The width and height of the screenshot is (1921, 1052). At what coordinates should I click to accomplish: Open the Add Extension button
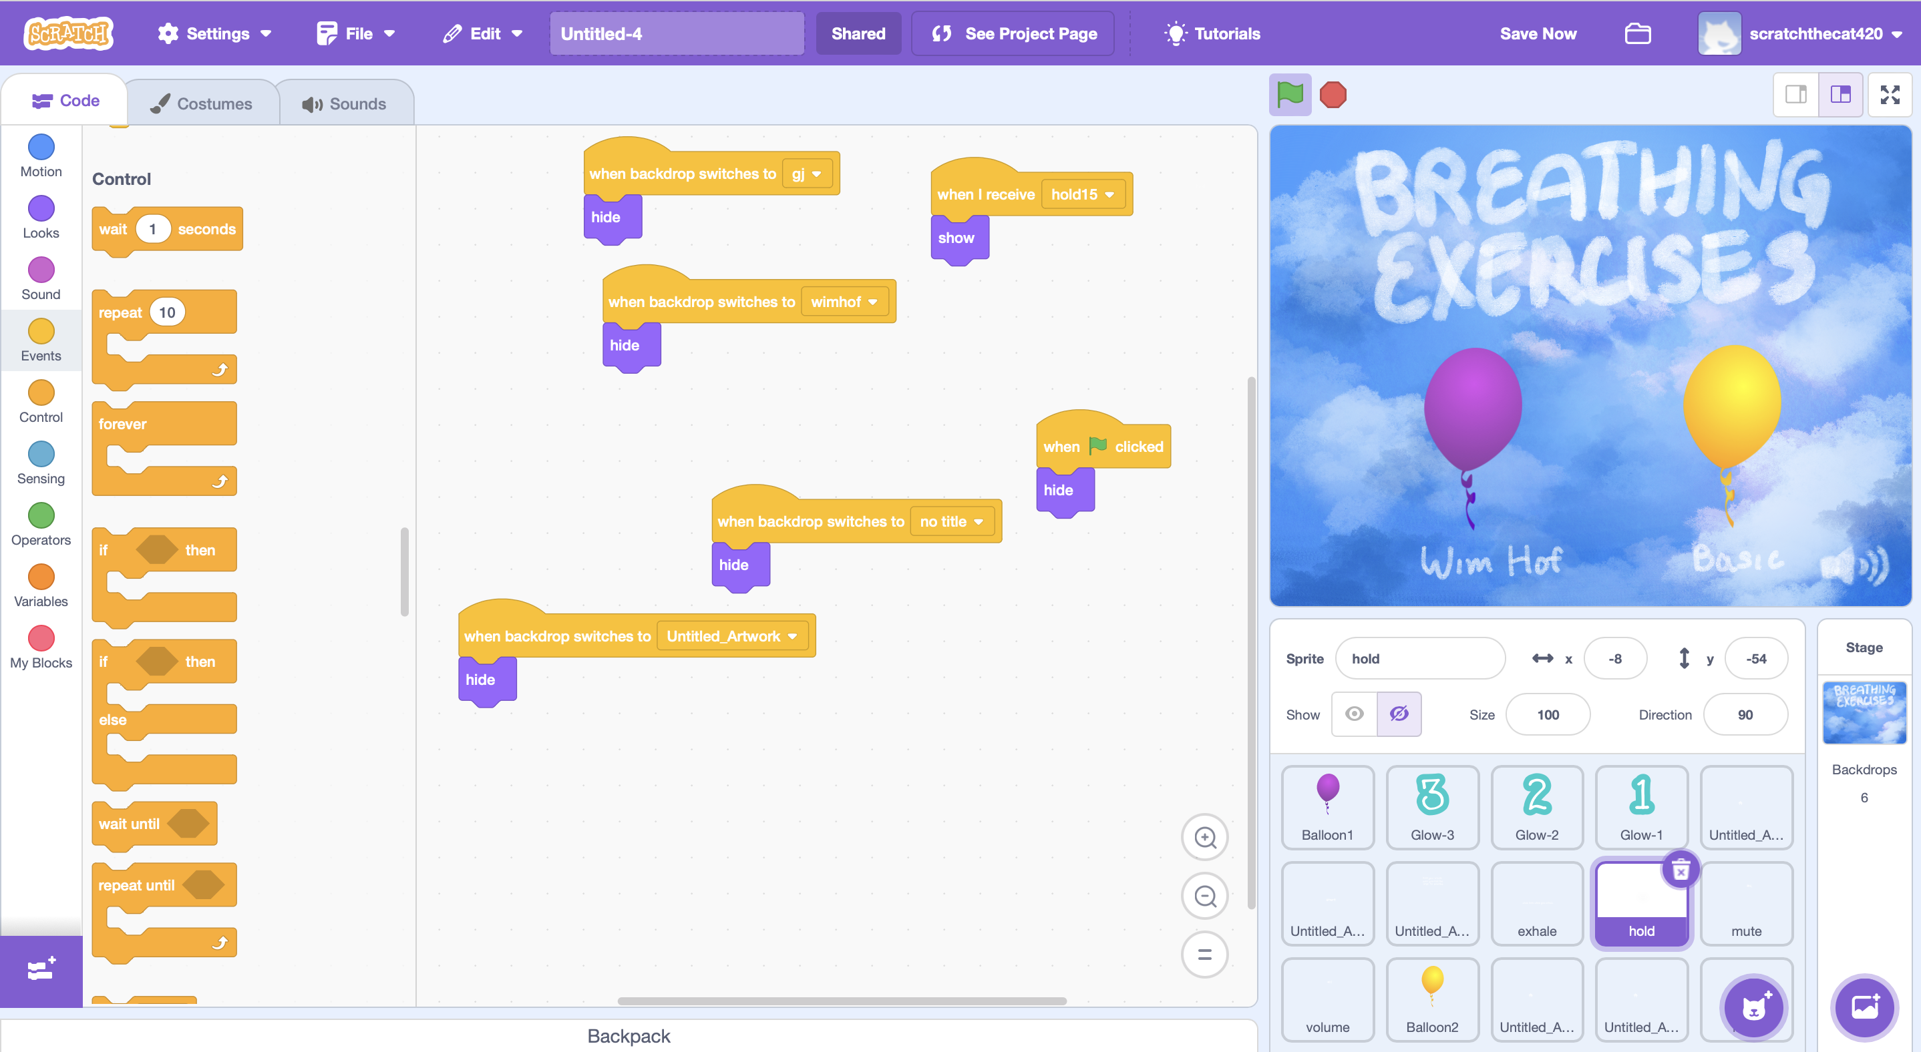tap(41, 970)
